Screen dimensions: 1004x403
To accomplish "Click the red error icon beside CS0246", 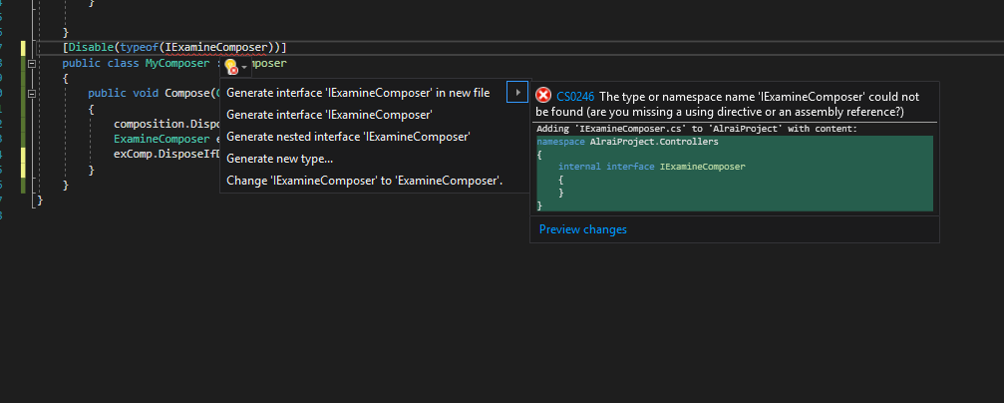I will [x=543, y=95].
